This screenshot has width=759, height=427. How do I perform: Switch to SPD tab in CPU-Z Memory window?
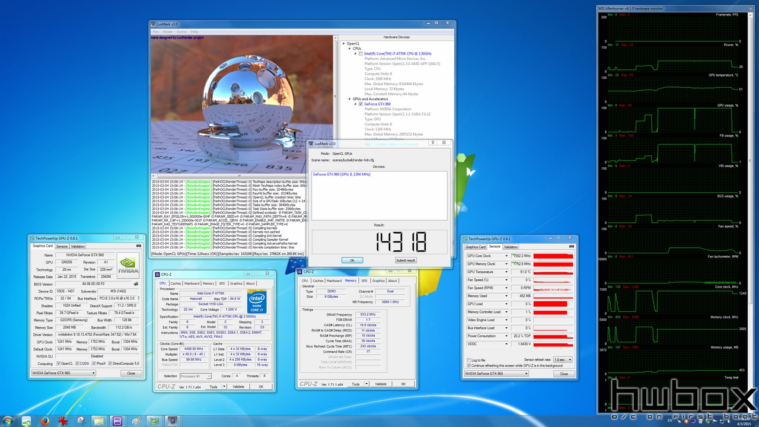(x=365, y=281)
